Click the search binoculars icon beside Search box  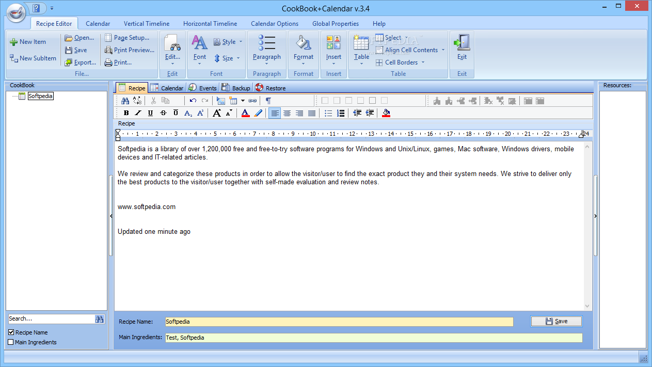click(100, 319)
